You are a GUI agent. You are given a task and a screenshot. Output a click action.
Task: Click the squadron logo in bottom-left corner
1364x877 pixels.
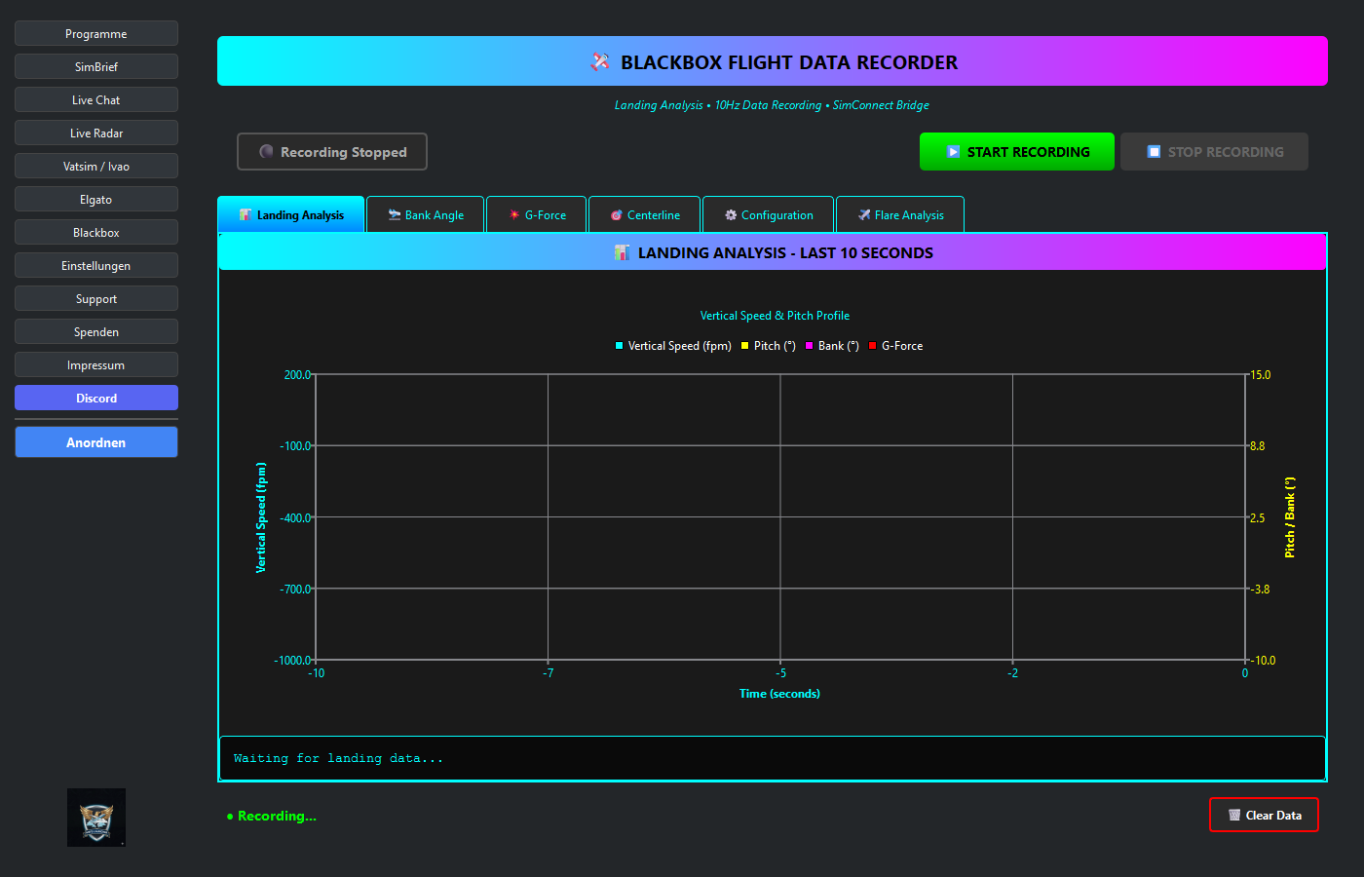(96, 817)
